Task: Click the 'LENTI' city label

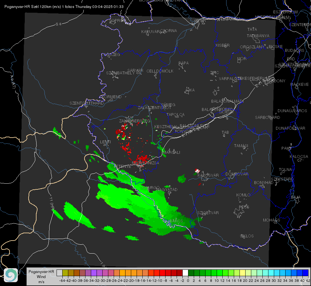Action: (x=105, y=142)
